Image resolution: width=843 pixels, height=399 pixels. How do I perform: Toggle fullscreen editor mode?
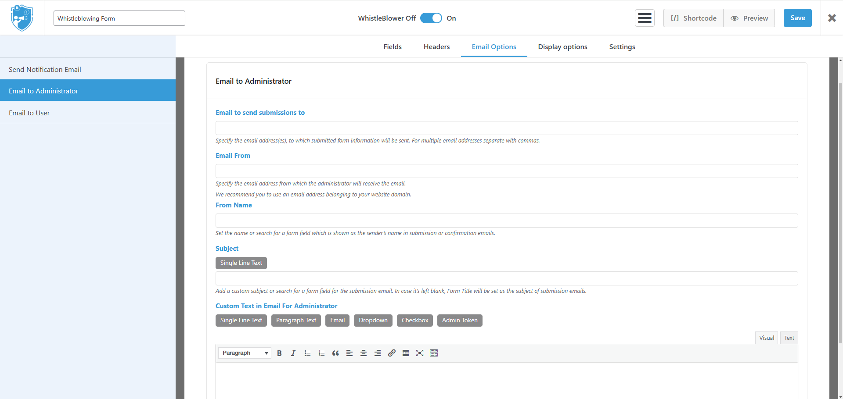coord(420,353)
